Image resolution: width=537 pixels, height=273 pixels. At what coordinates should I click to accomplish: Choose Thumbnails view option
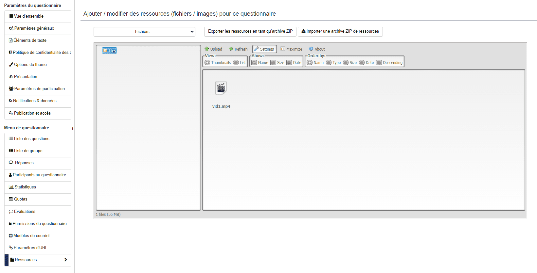(x=207, y=63)
